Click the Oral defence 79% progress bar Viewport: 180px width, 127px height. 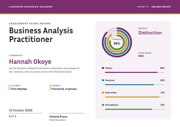(135, 109)
